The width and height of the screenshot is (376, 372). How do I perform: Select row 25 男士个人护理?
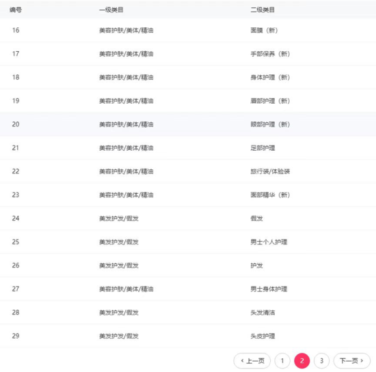click(x=188, y=242)
